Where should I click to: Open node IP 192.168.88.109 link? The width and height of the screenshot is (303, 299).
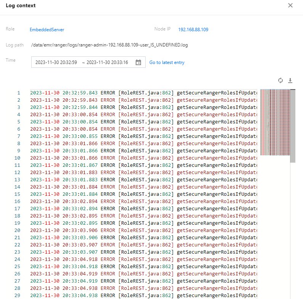pos(193,30)
